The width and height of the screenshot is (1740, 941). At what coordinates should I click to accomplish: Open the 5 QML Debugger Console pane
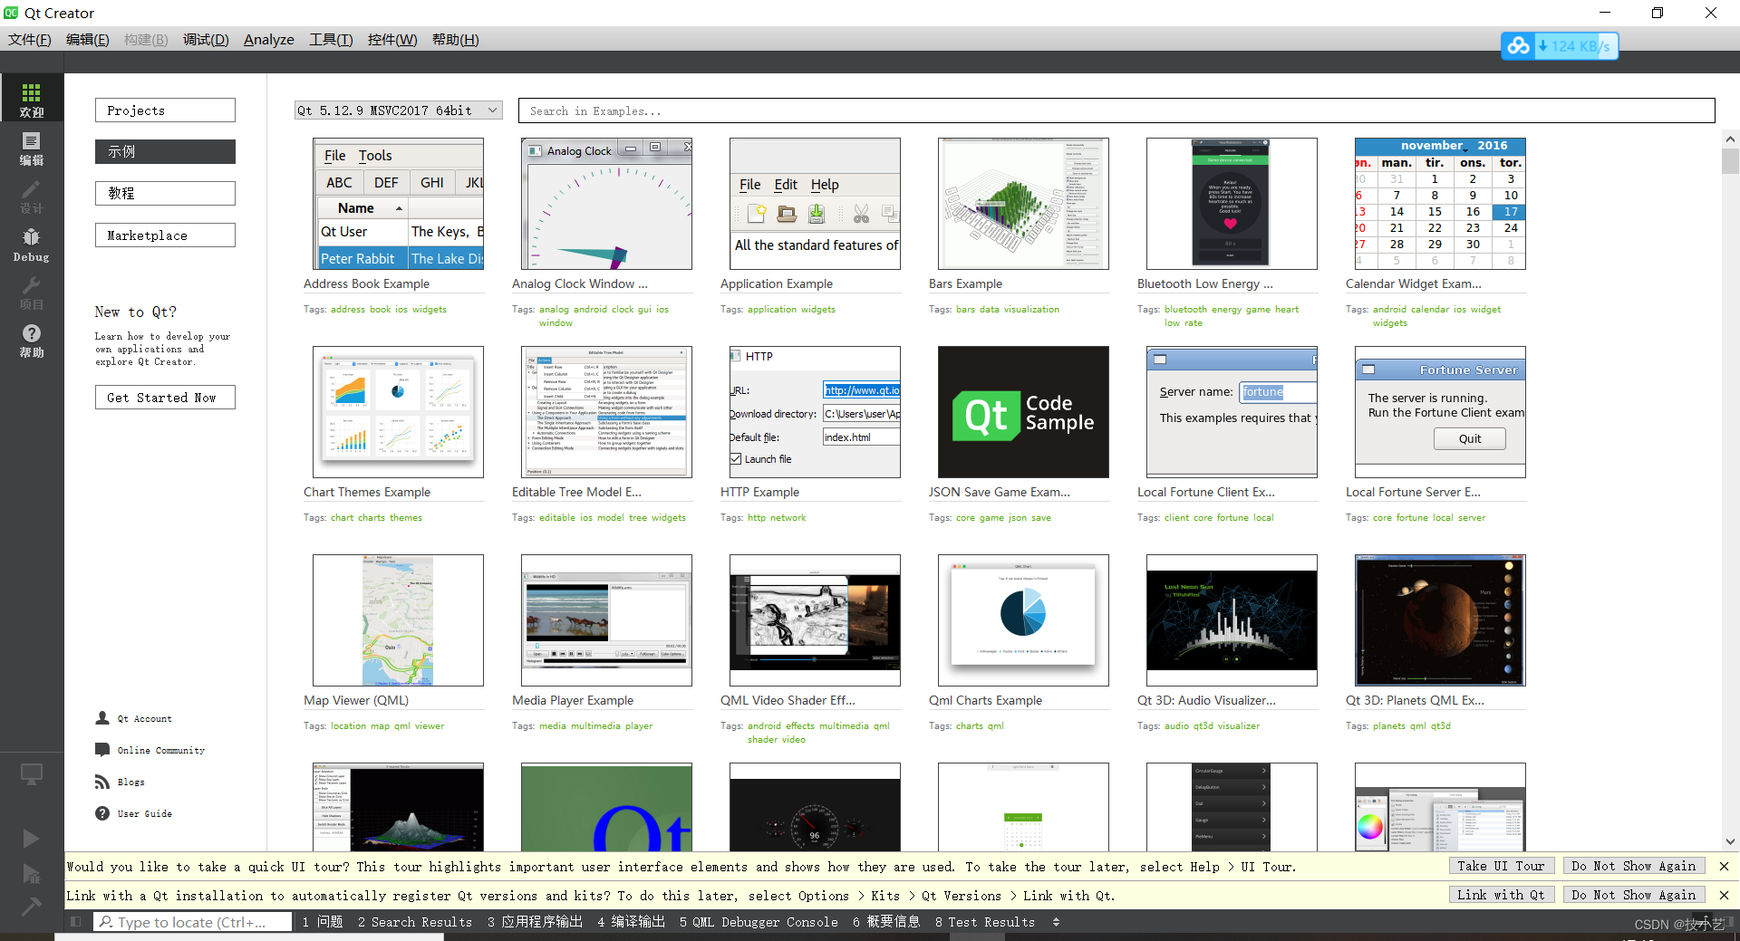759,922
